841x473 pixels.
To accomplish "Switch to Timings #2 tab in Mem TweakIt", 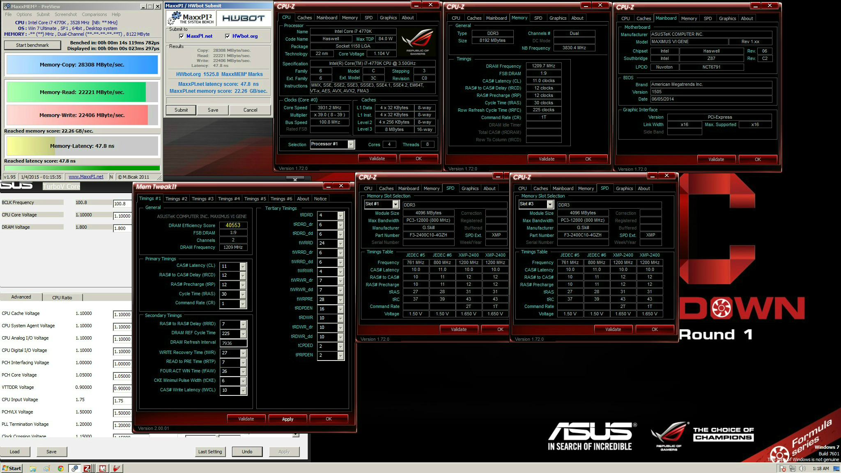I will [176, 199].
